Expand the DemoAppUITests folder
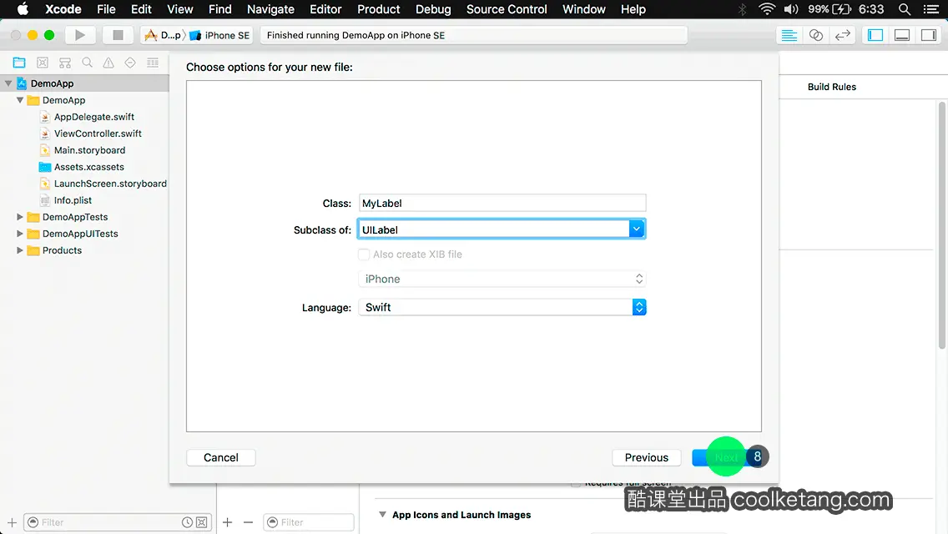The image size is (948, 534). click(x=20, y=234)
